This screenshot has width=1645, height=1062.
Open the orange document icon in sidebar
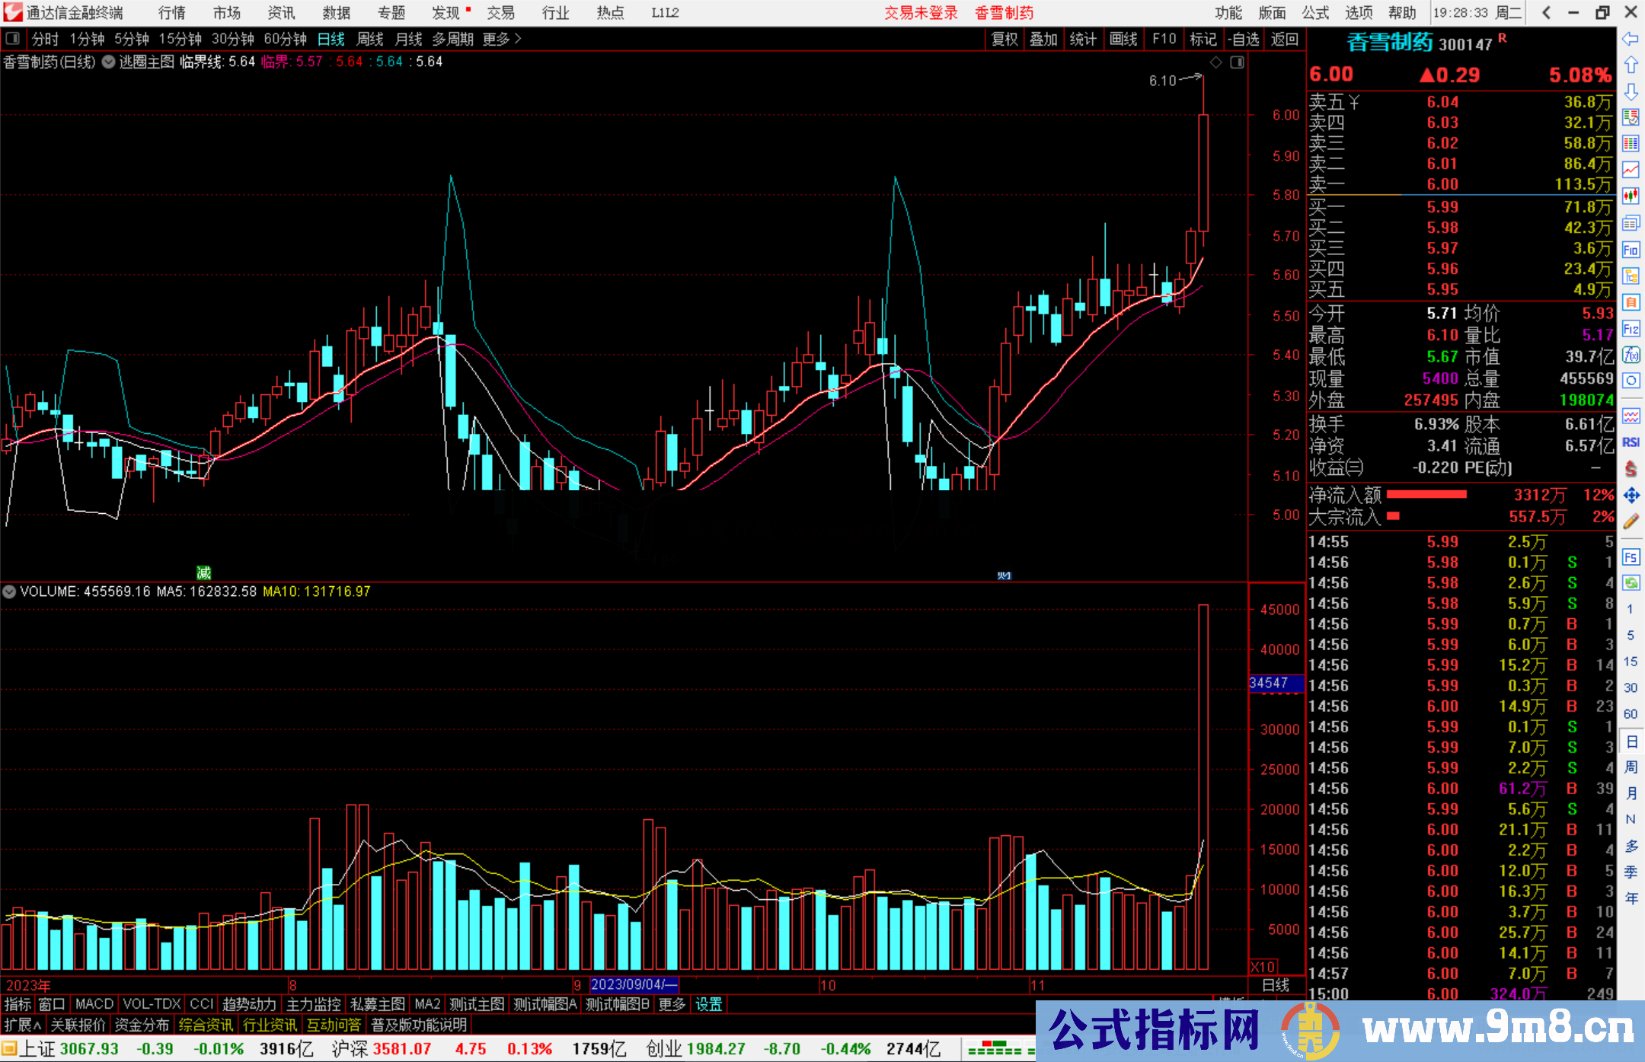point(1631,302)
